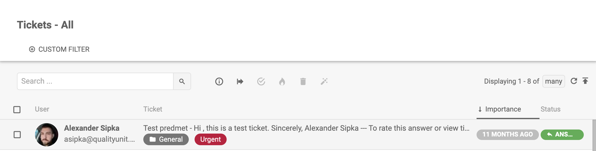Click the trash delete icon

[303, 82]
